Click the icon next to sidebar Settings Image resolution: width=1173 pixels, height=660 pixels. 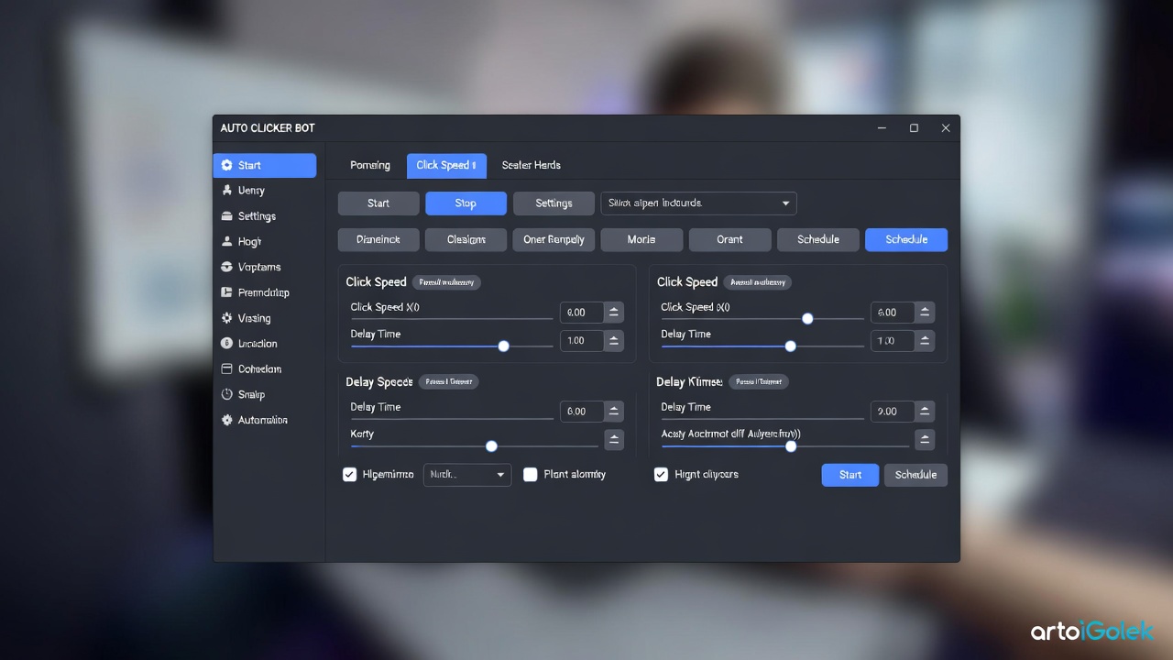pos(227,216)
